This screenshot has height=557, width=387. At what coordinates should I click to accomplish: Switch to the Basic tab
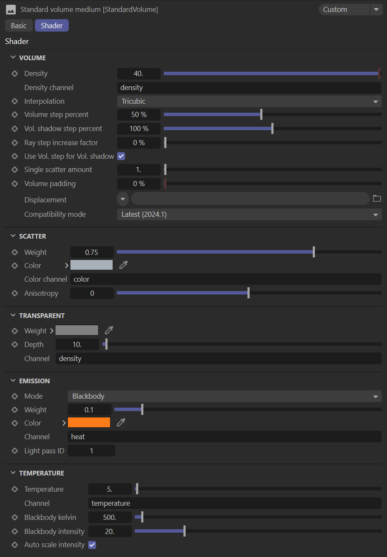19,26
